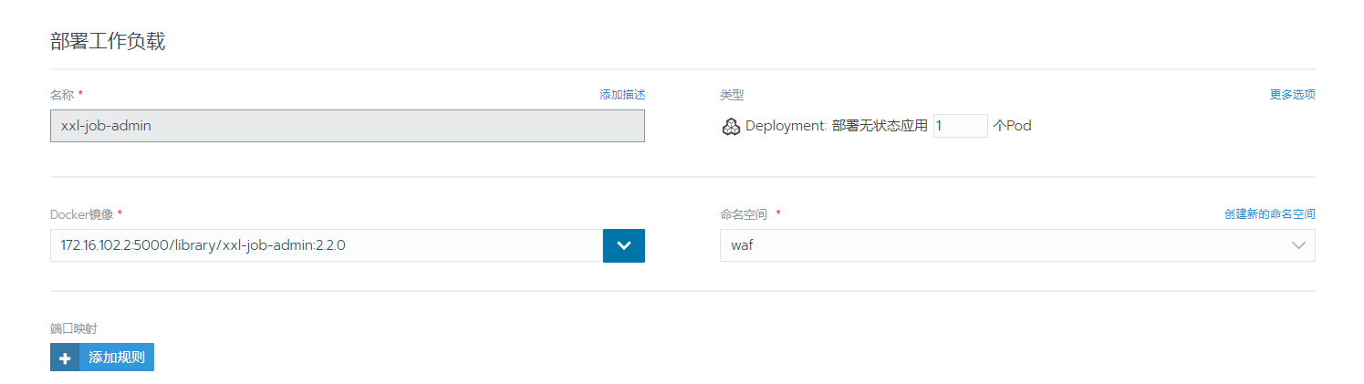
Task: Open 更多选项 for workload type
Action: pos(1292,95)
